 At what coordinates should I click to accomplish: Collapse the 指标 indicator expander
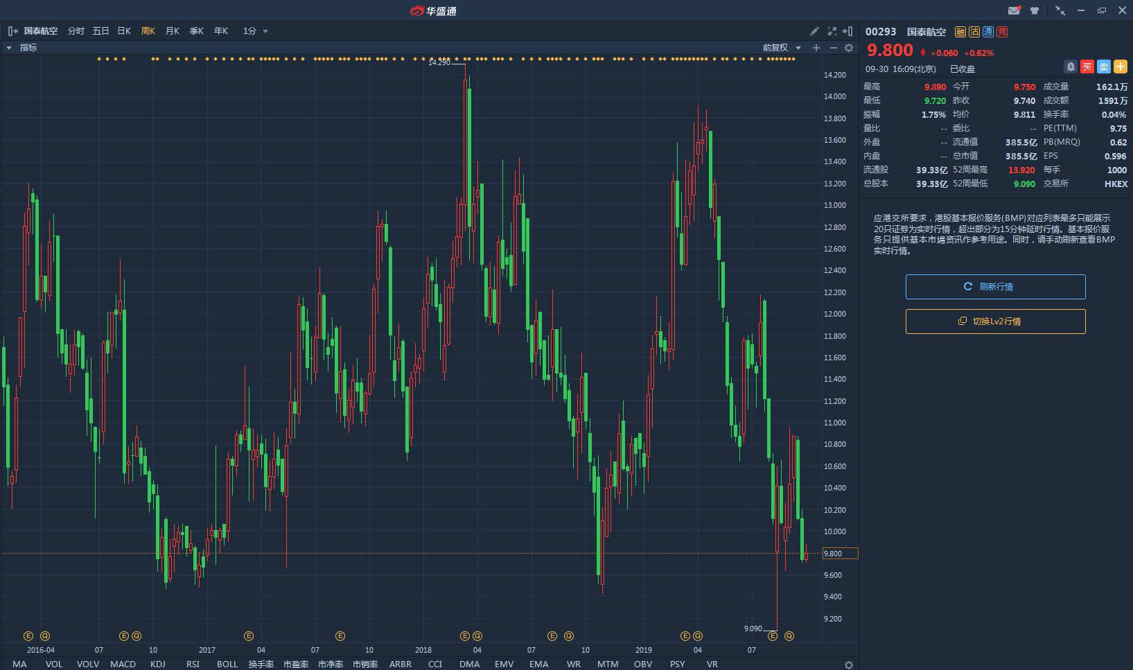click(9, 48)
